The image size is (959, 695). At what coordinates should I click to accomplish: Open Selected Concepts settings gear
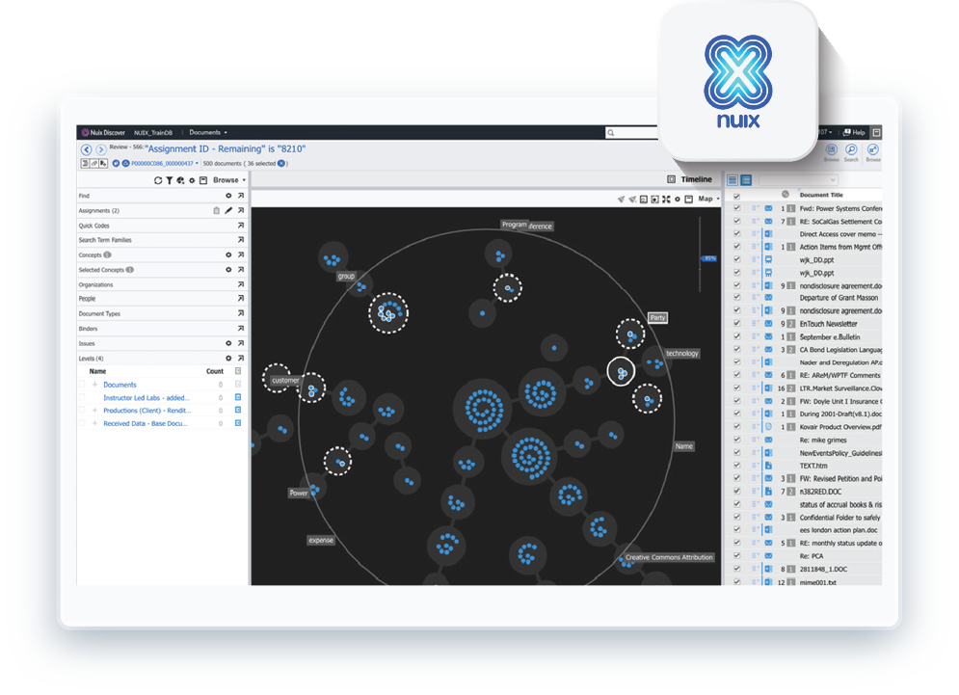pos(228,270)
